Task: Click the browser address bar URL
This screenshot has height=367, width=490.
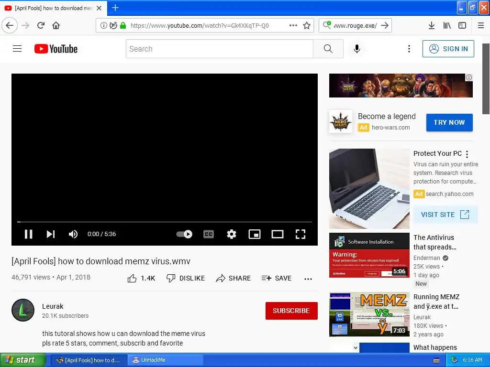Action: 200,25
